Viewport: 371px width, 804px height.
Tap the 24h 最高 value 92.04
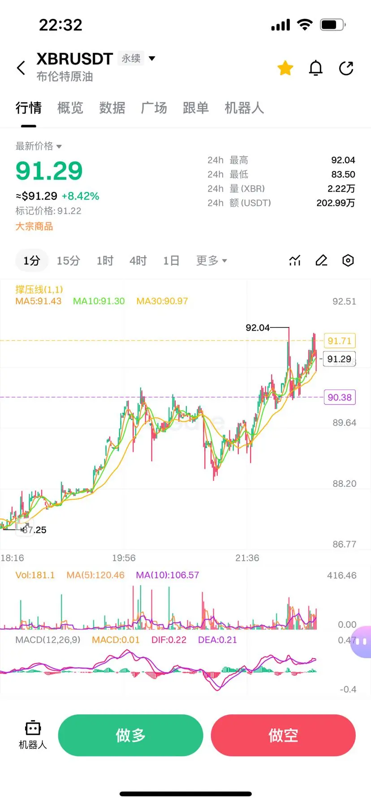[x=343, y=160]
